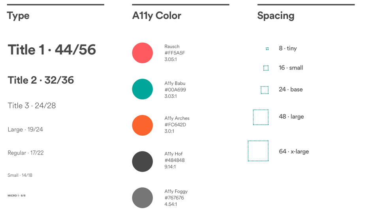Viewport: 368px width, 213px height.
Task: Click the A11y Color section heading
Action: click(157, 16)
